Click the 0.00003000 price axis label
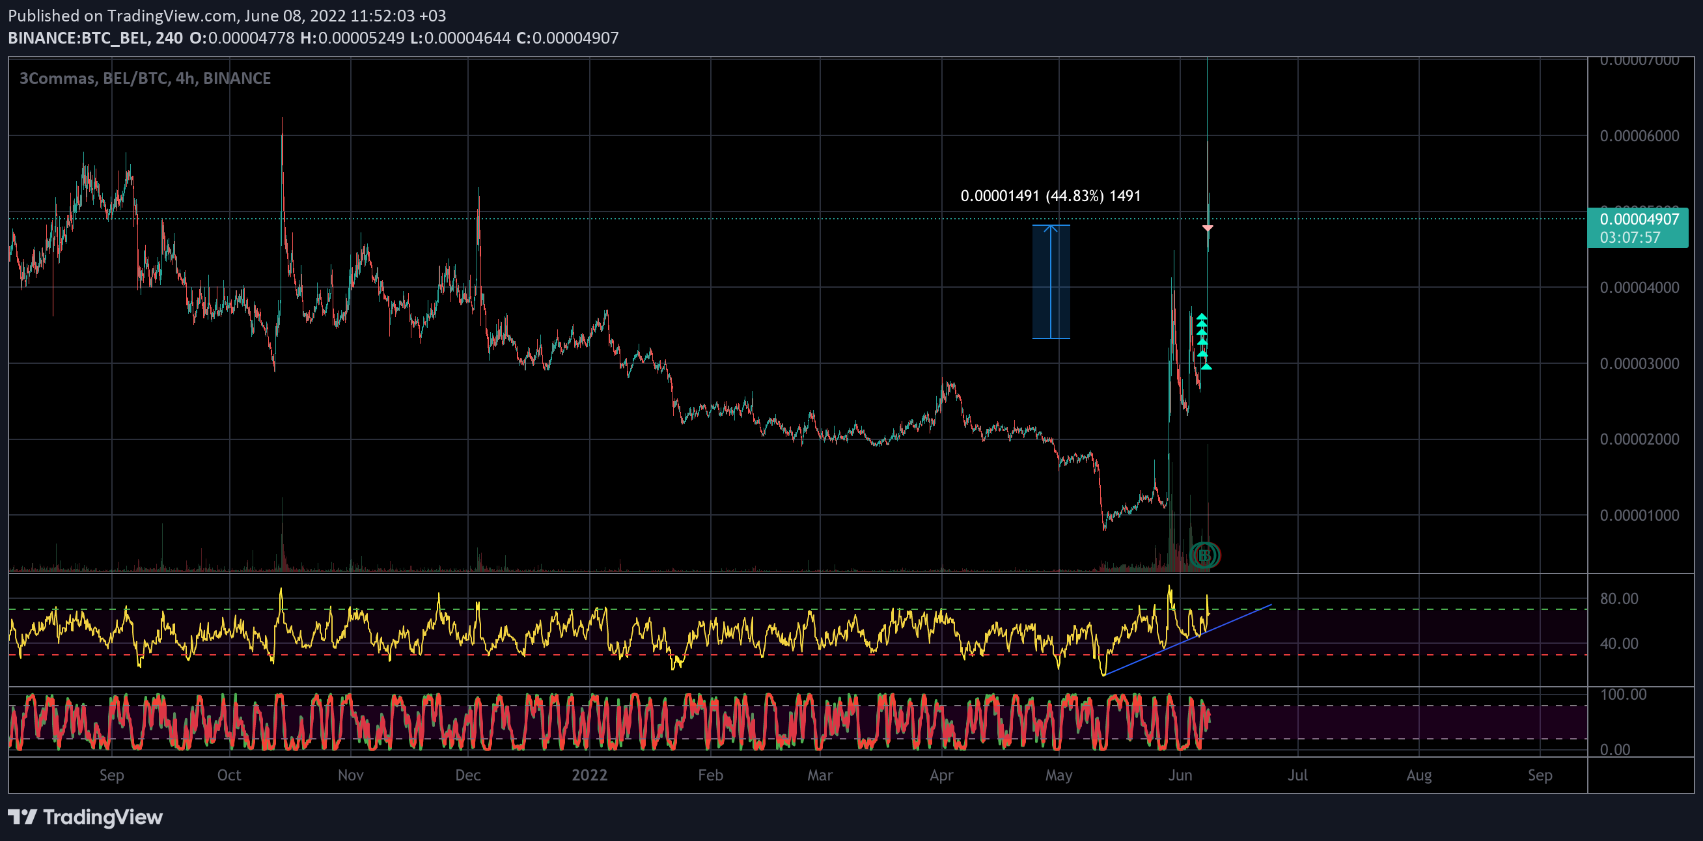This screenshot has width=1703, height=841. click(x=1640, y=363)
